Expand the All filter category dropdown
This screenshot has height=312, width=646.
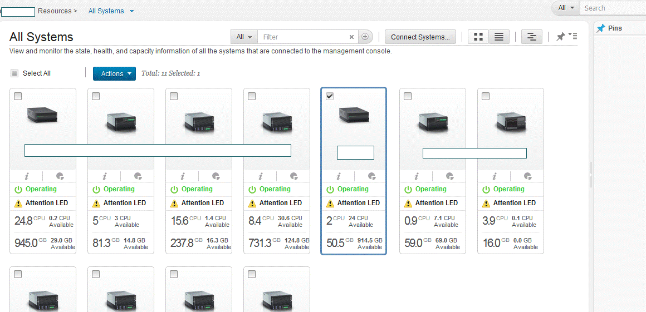(244, 37)
